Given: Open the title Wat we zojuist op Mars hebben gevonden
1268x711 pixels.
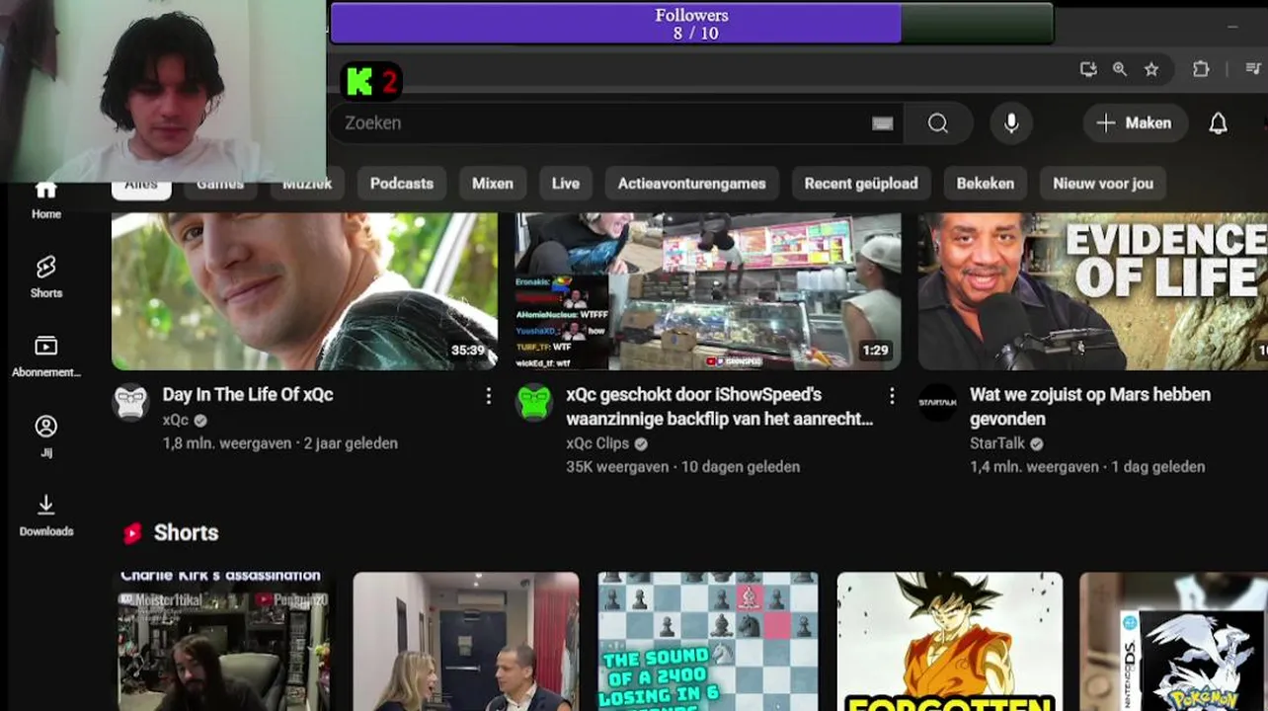Looking at the screenshot, I should pos(1090,406).
